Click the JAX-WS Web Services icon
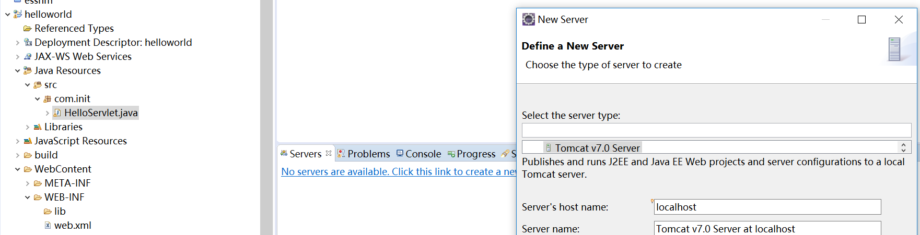Viewport: 920px width, 235px height. (x=28, y=56)
